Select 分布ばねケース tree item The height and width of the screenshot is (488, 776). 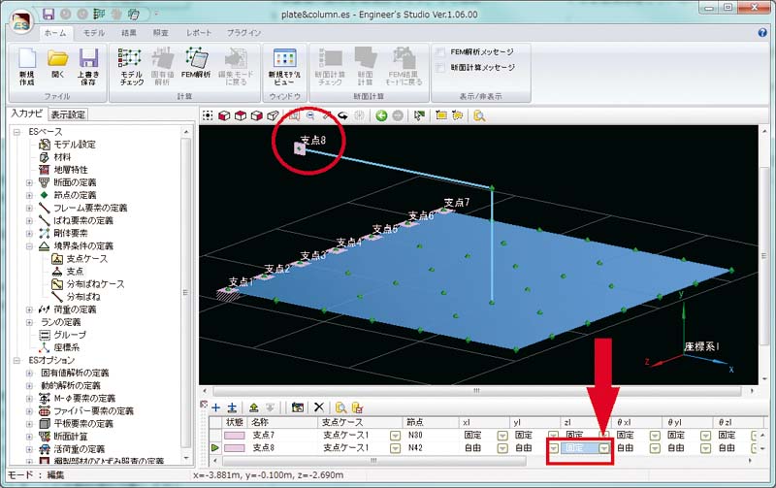coord(95,284)
